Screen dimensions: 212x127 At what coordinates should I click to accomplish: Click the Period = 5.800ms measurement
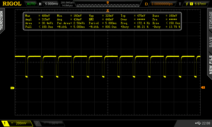tap(103, 23)
